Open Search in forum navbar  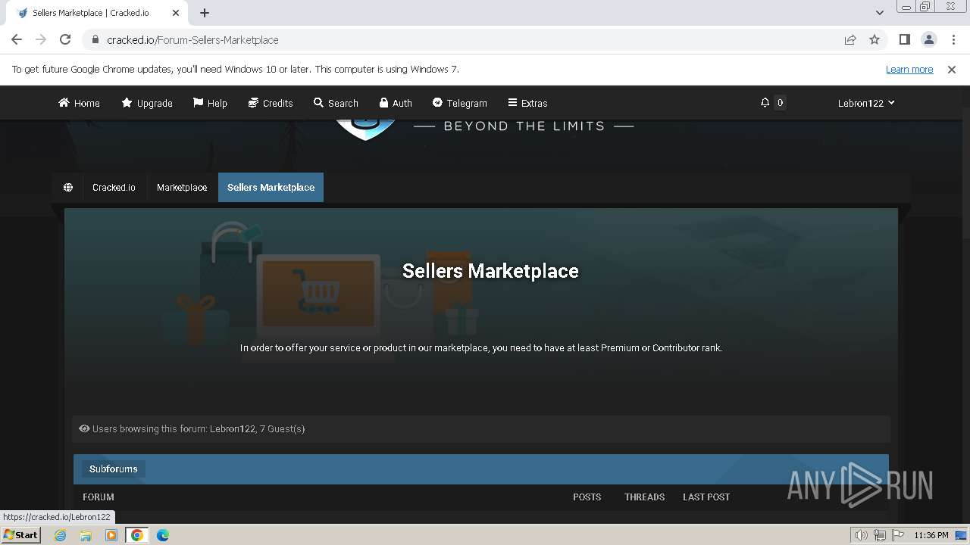(x=336, y=103)
